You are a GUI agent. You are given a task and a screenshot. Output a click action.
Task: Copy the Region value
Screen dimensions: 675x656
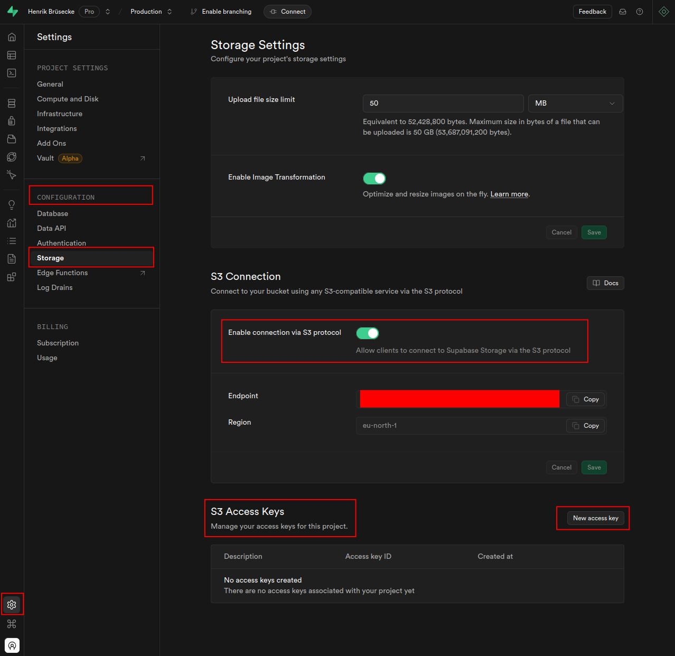585,426
